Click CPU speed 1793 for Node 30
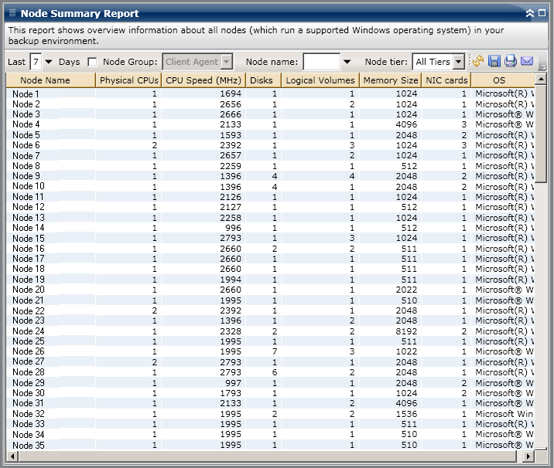Image resolution: width=554 pixels, height=468 pixels. tap(231, 393)
